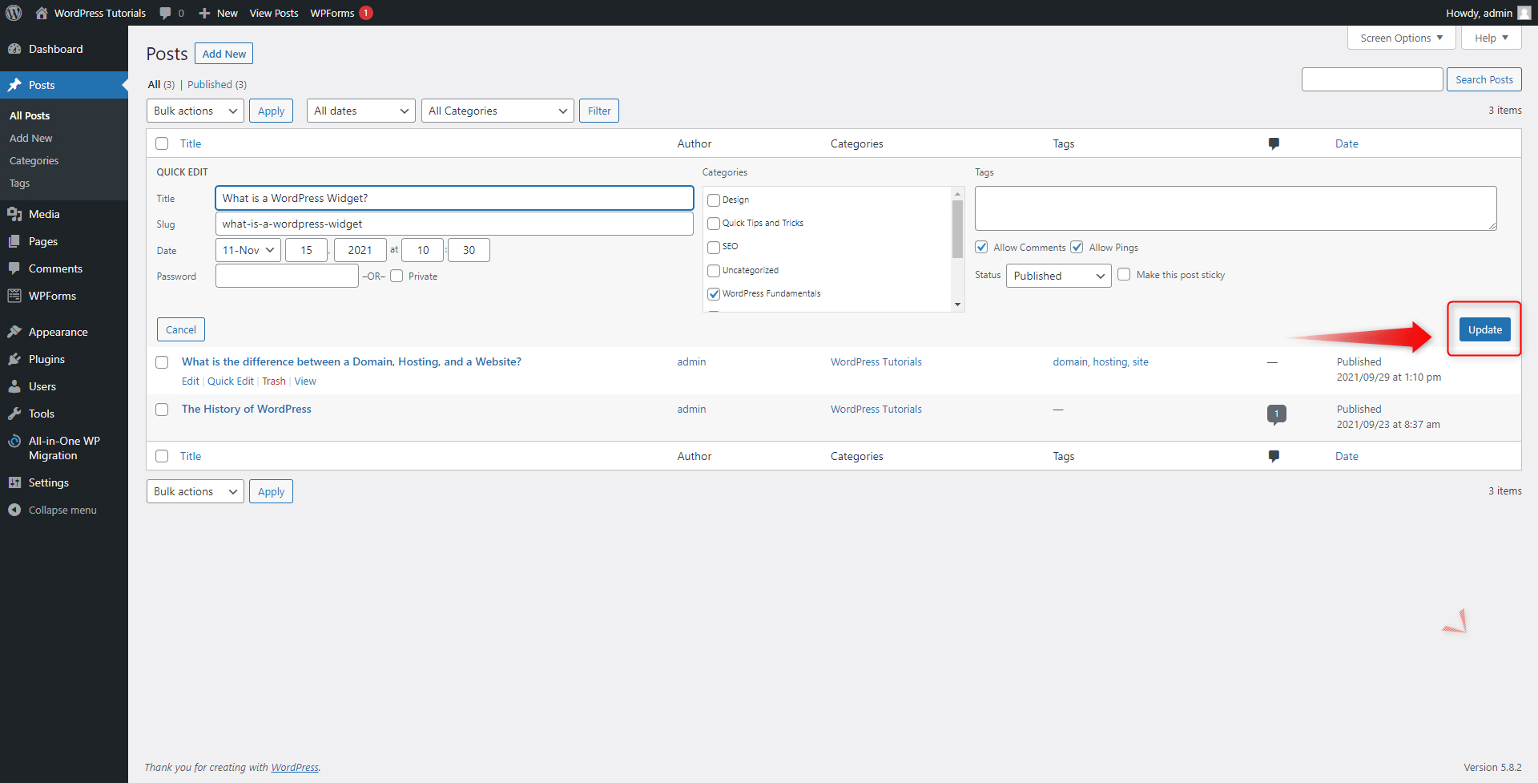1538x783 pixels.
Task: Check the Quick Tips and Tricks category
Action: (714, 224)
